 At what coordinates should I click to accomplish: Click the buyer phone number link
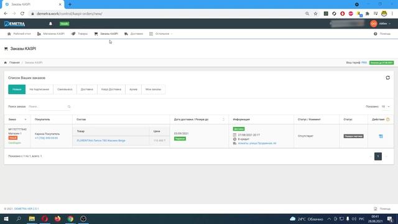point(46,138)
